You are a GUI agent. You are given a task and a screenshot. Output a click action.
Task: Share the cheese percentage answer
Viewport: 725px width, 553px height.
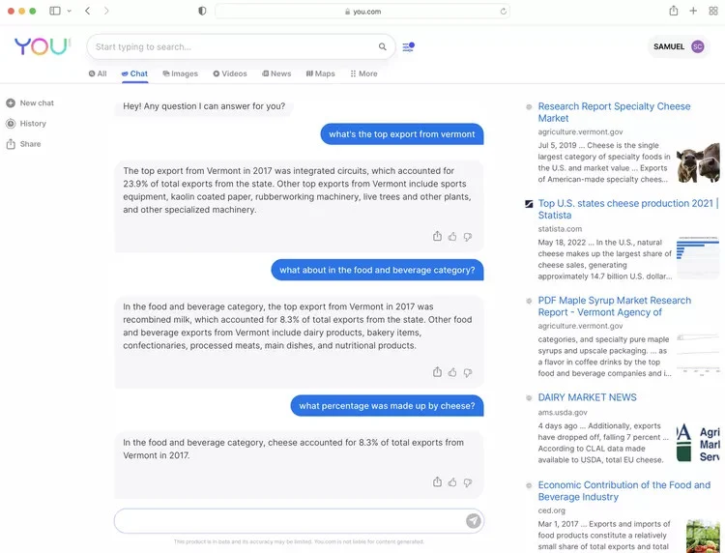coord(437,482)
